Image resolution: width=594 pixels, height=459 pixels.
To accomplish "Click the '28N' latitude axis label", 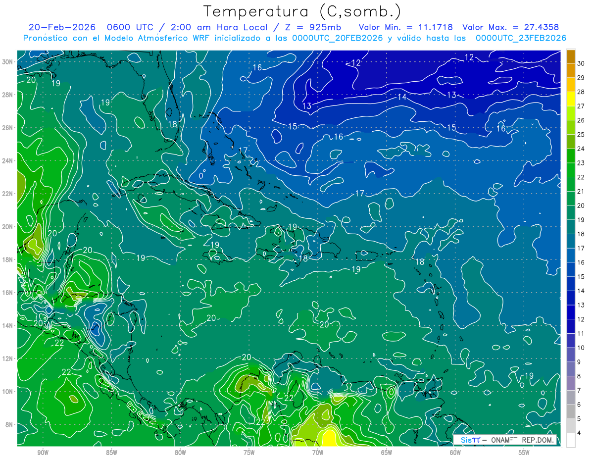I will pos(8,95).
